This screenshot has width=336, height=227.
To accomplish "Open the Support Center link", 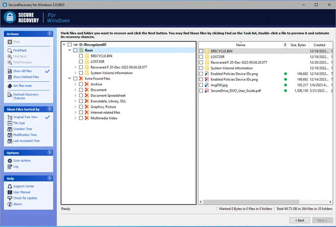I will 24,186.
